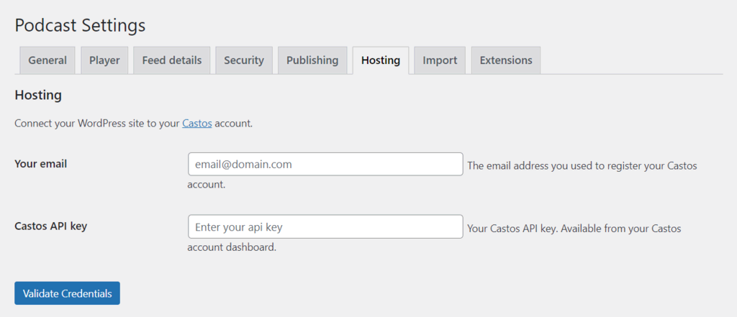Screen dimensions: 737x317
Task: Click the 'Your email' field label
Action: 41,164
